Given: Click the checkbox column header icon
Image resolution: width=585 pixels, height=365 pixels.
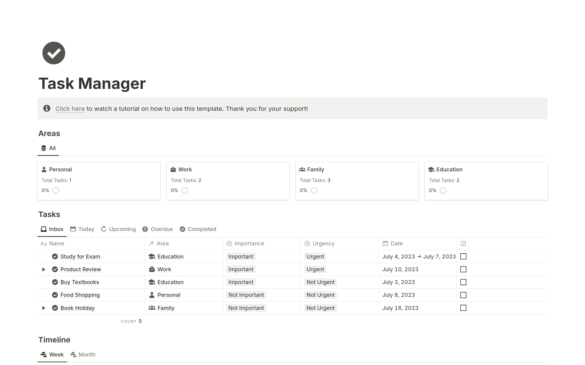Looking at the screenshot, I should [x=463, y=243].
